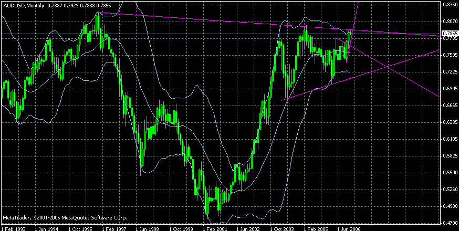Viewport: 459px width, 231px height.
Task: Click the open value 0.7887 in the header
Action: coord(54,6)
